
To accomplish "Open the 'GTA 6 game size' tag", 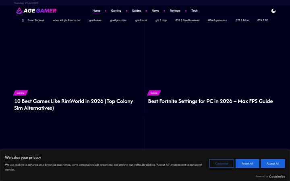I will (217, 21).
